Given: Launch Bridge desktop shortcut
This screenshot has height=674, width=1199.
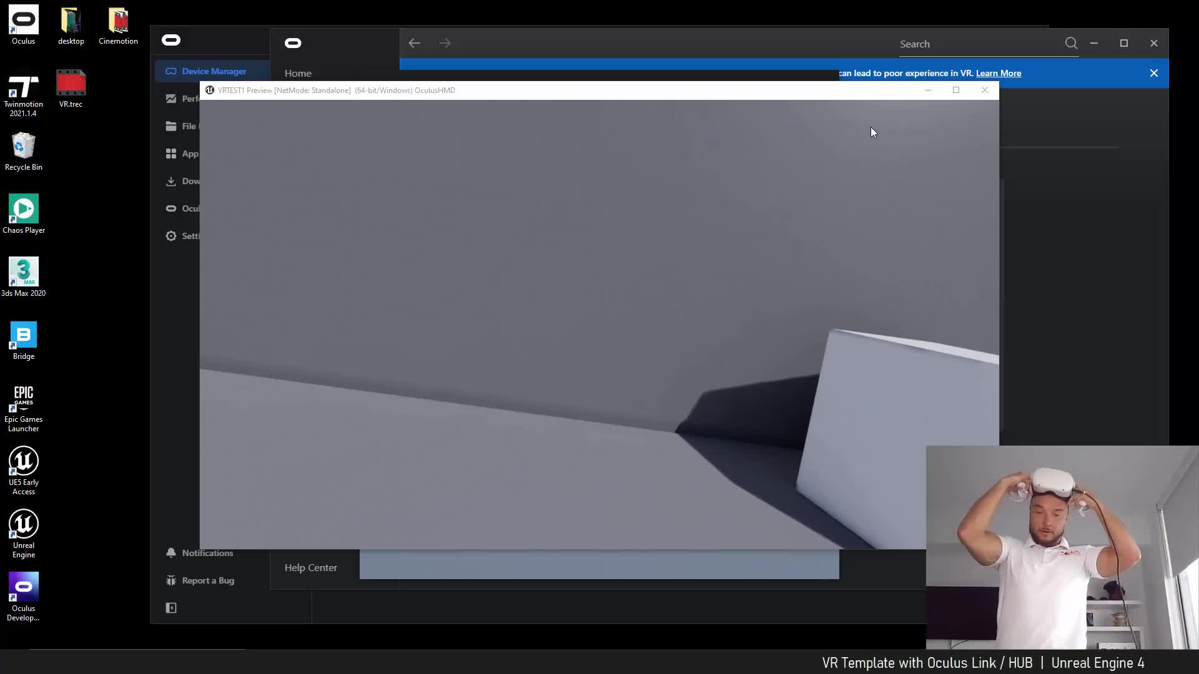Looking at the screenshot, I should 24,341.
